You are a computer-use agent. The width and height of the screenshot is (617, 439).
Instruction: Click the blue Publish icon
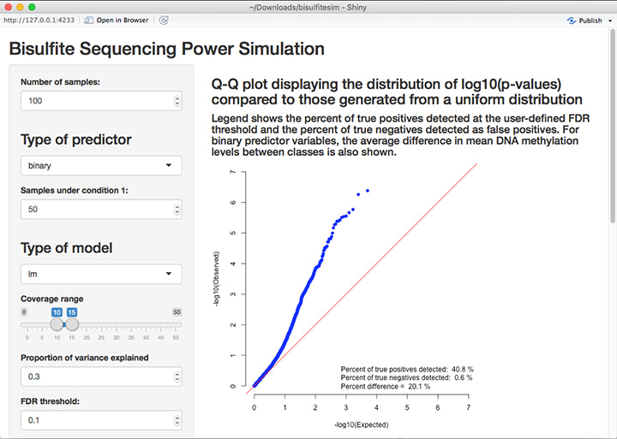coord(572,20)
